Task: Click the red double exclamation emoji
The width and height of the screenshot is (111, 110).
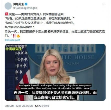Action: pyautogui.click(x=14, y=36)
